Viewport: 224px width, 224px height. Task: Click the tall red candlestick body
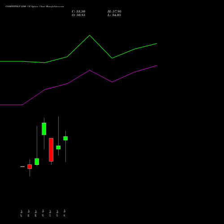click(51, 150)
